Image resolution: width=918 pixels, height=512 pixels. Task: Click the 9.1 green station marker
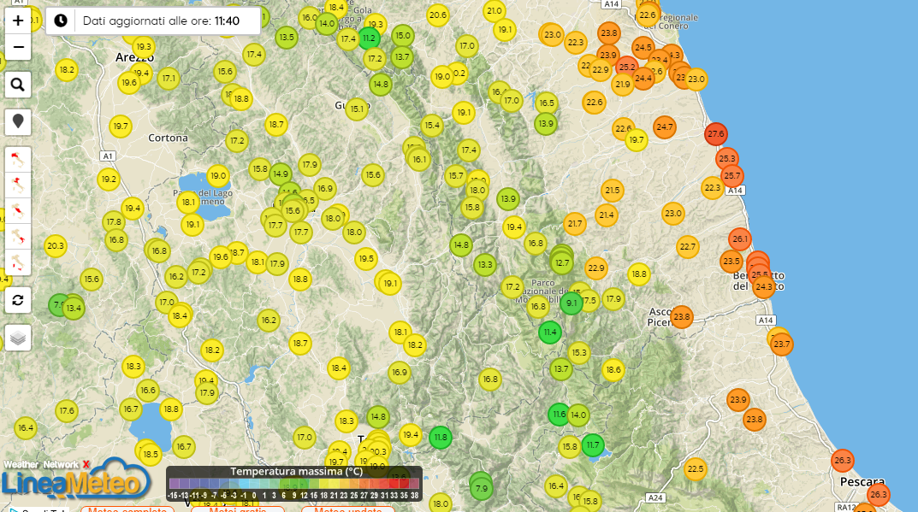coord(572,302)
